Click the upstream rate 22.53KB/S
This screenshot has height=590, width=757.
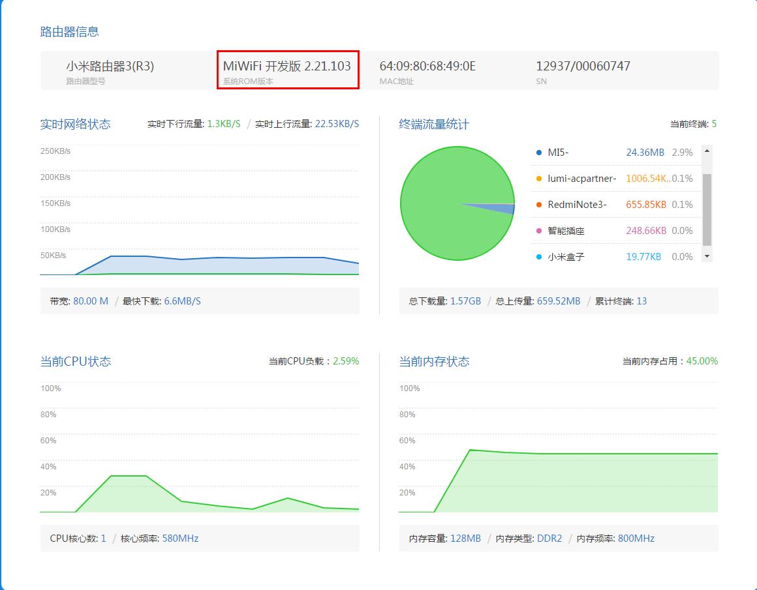tap(337, 124)
